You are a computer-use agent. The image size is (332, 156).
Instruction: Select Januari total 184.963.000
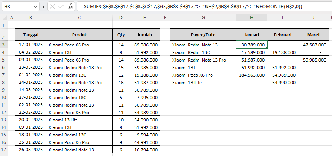point(252,75)
